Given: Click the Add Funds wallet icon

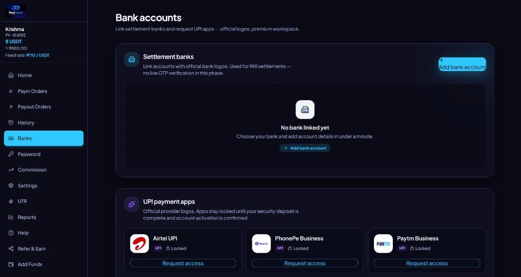Looking at the screenshot, I should (11, 264).
